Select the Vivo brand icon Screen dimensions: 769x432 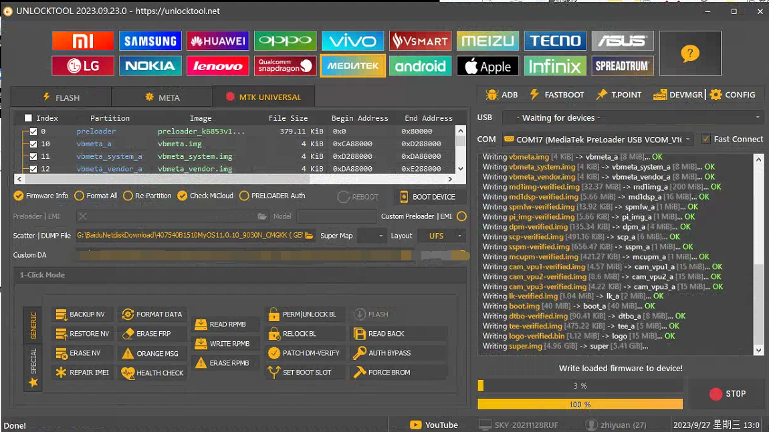[x=352, y=41]
